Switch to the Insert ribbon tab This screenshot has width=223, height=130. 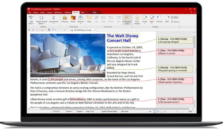[x=42, y=13]
